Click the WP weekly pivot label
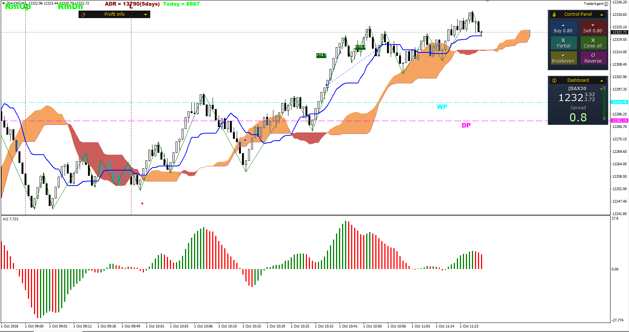This screenshot has height=332, width=629. (442, 107)
